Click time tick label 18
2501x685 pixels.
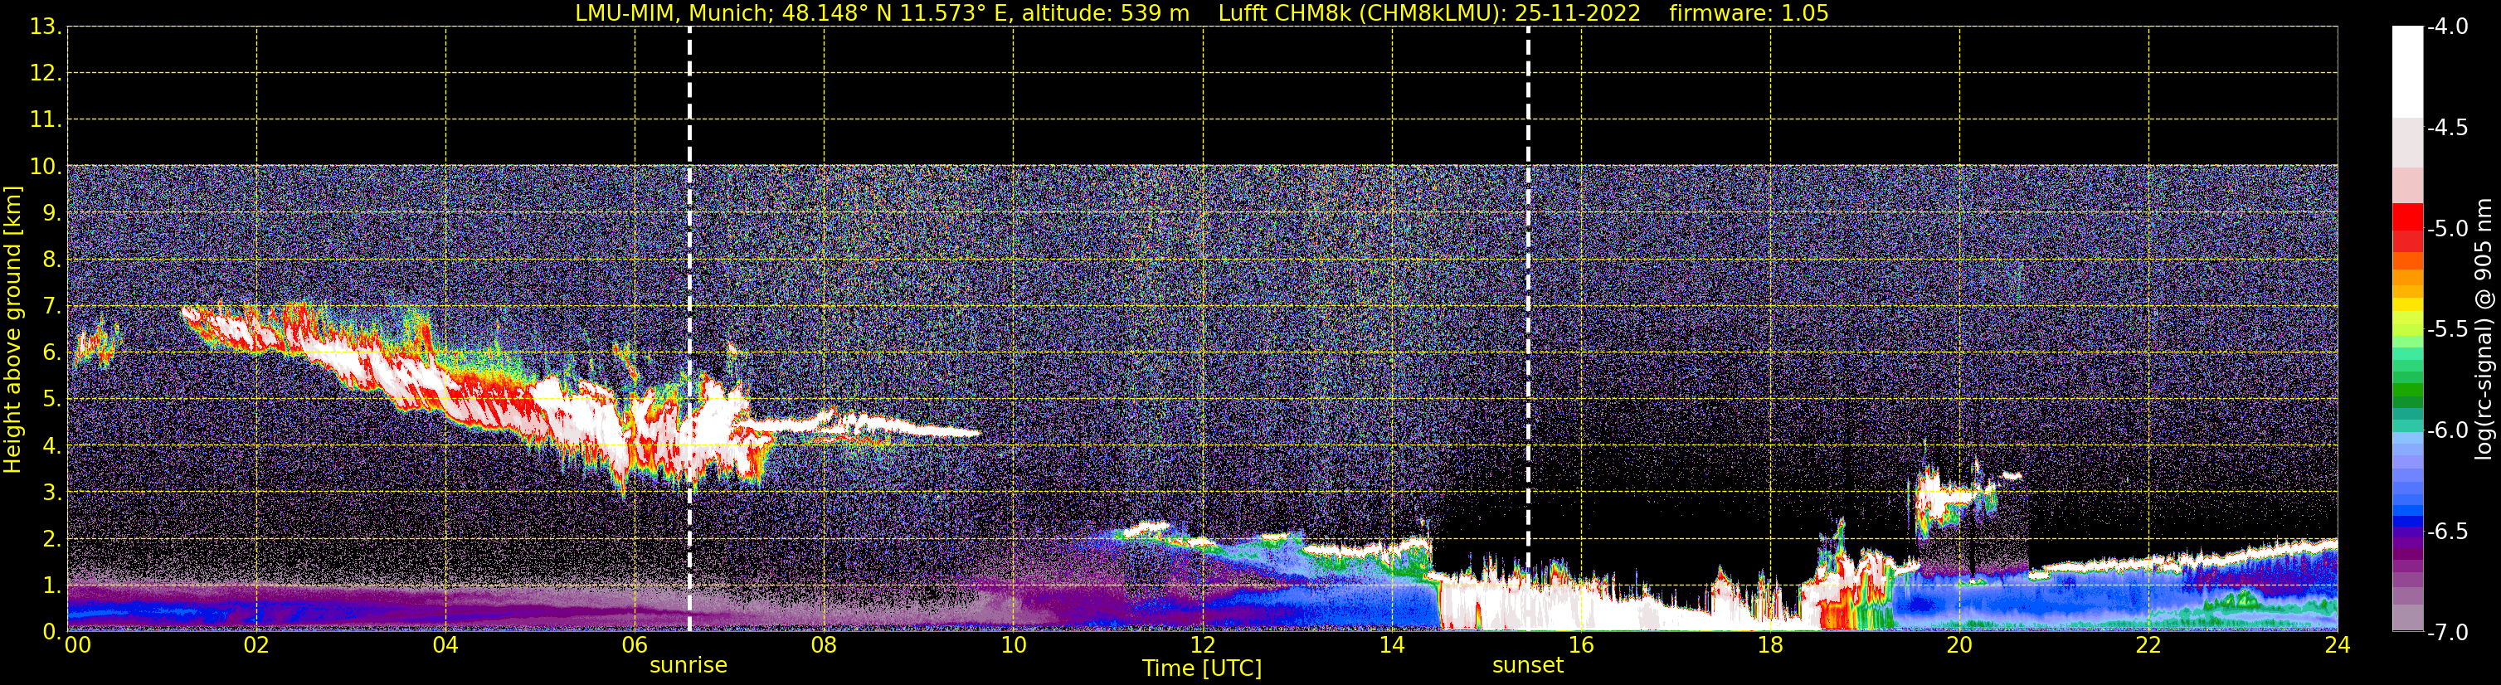click(x=1771, y=646)
